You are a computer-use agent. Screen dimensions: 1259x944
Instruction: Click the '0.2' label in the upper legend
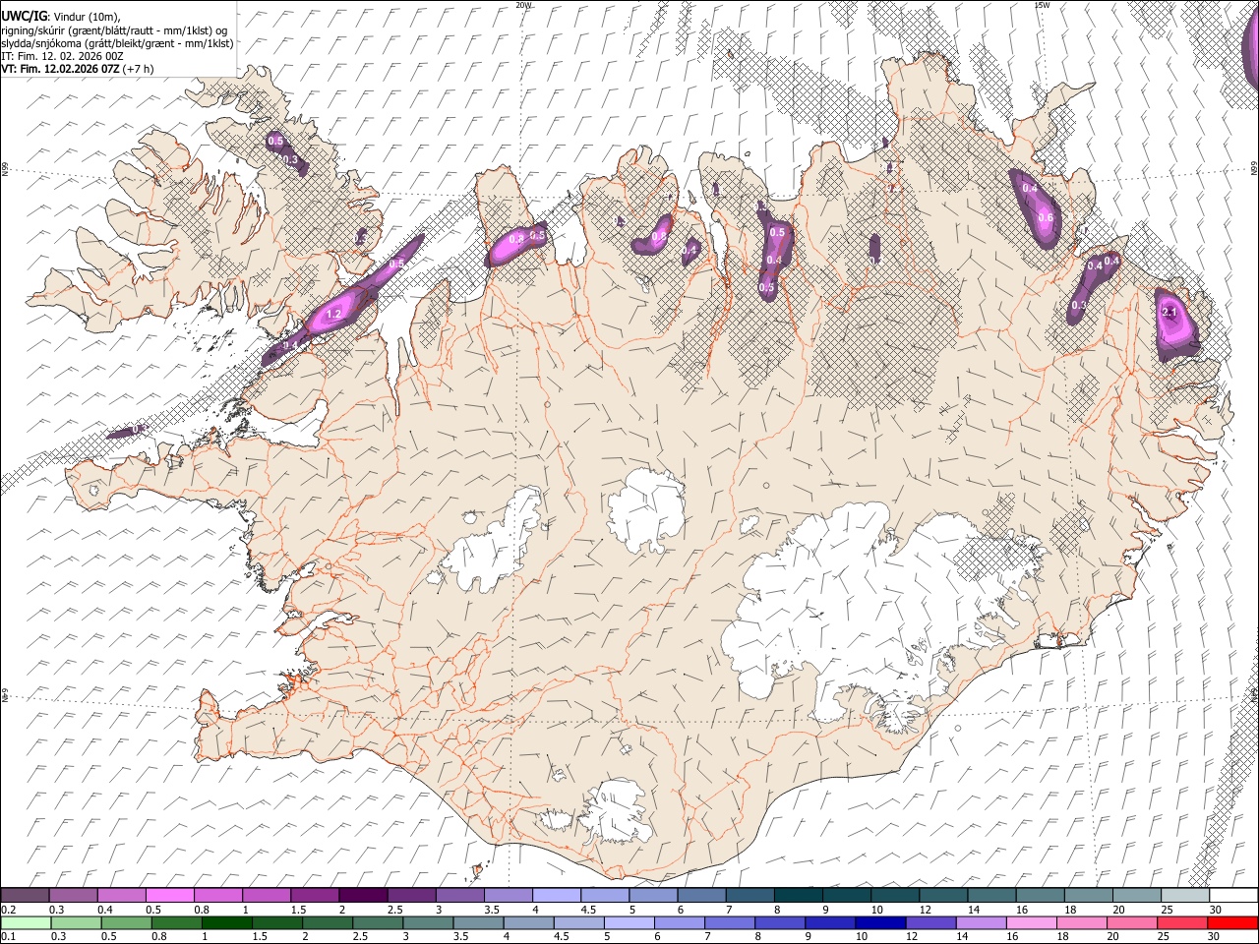click(8, 910)
